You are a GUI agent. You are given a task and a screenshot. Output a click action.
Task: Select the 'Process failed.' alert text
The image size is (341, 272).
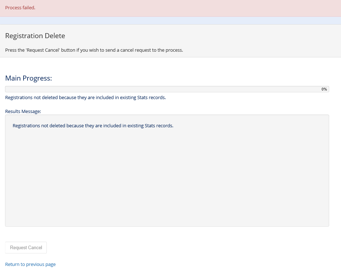coord(20,8)
